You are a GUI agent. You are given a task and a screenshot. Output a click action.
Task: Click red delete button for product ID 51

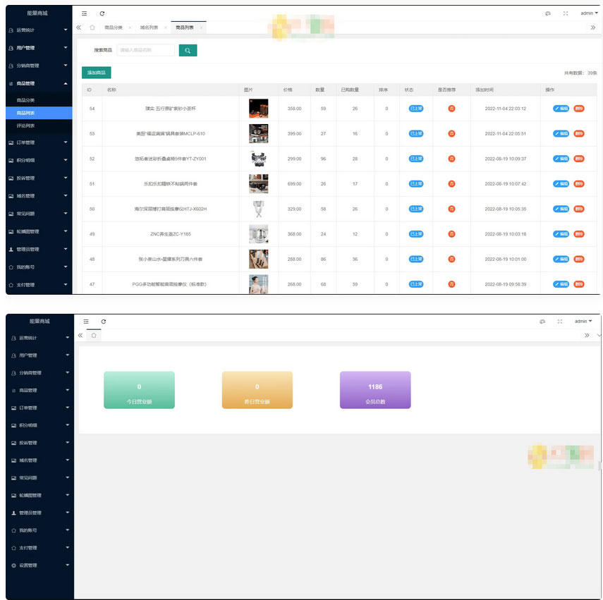pos(579,184)
